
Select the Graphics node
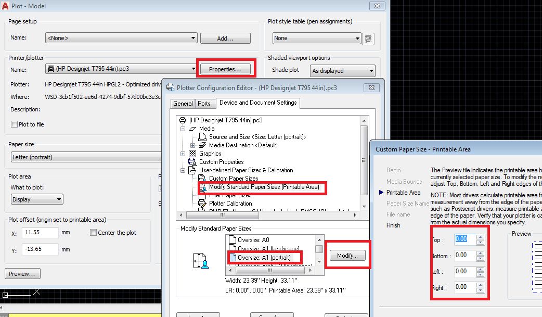click(x=210, y=153)
